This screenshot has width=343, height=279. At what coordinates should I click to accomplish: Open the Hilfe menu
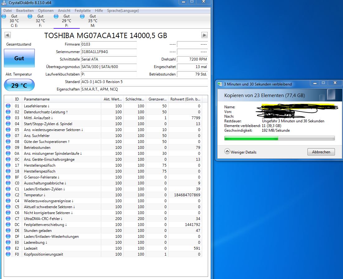99,11
